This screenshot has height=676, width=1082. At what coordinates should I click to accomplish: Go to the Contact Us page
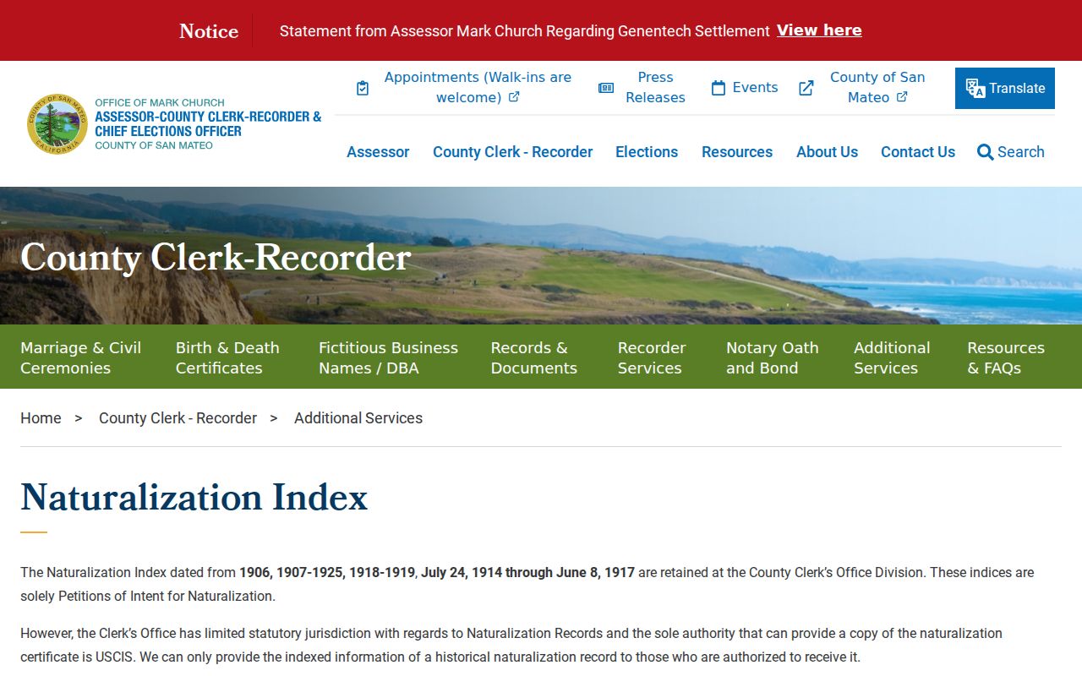tap(918, 152)
